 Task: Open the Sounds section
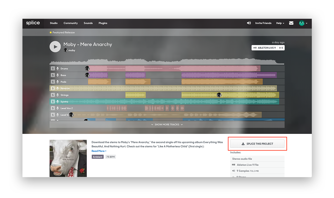(88, 23)
